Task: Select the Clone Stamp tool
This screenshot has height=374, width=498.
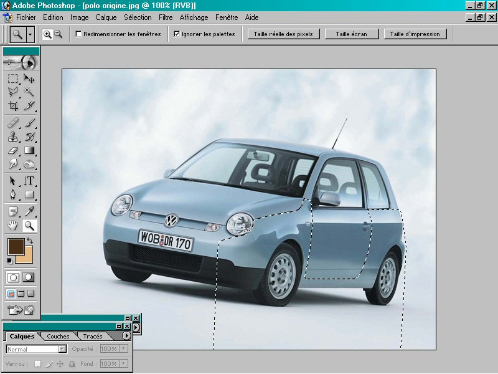Action: click(x=12, y=137)
